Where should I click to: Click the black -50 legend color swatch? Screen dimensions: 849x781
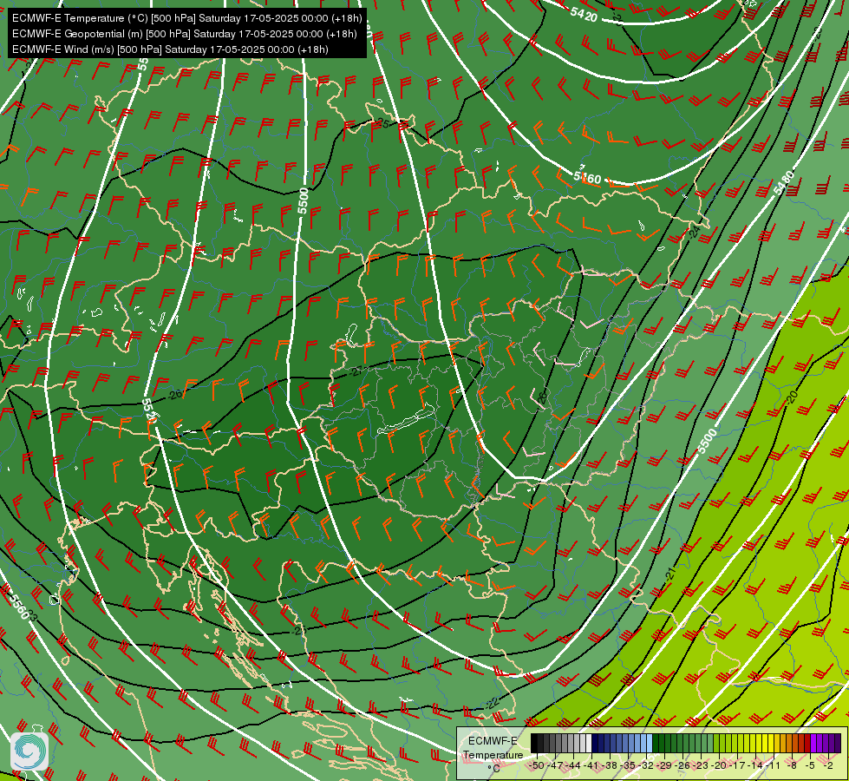coord(534,743)
